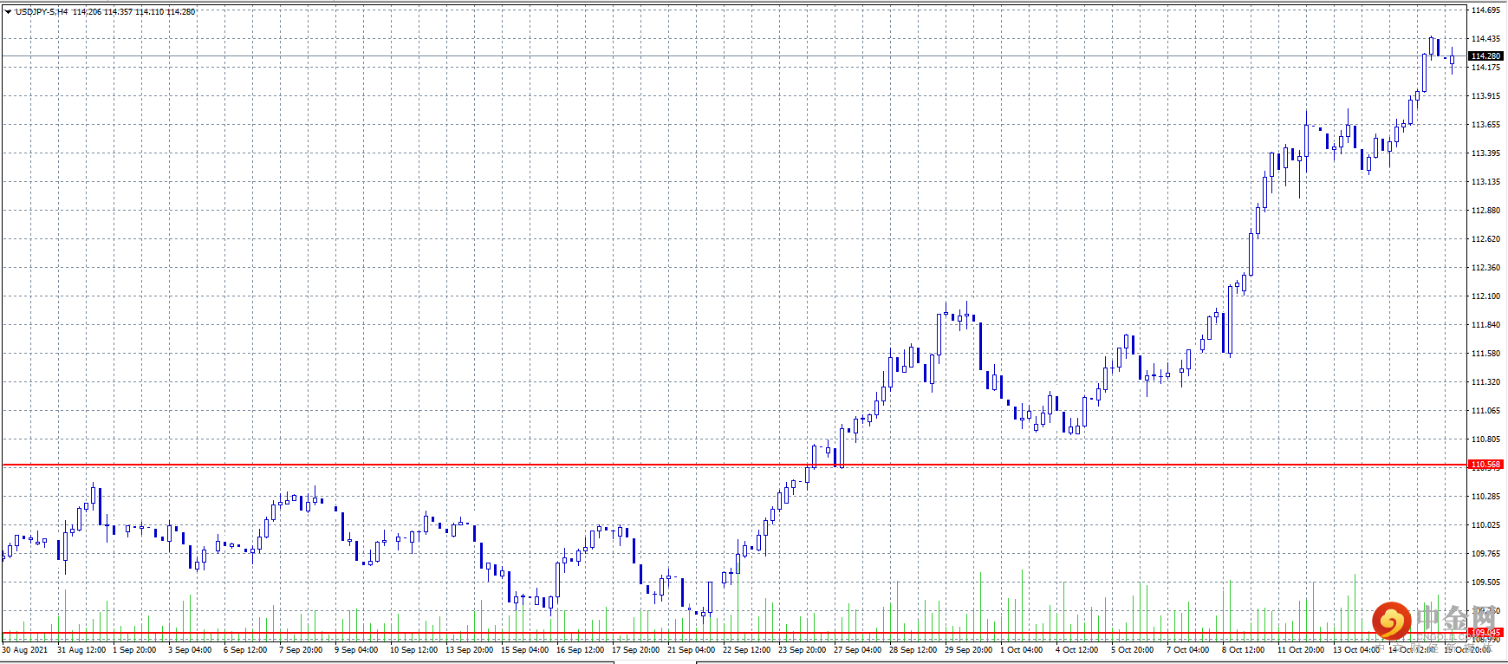The image size is (1508, 664).
Task: Click the 31 Aug 12:00 time label
Action: (x=81, y=650)
